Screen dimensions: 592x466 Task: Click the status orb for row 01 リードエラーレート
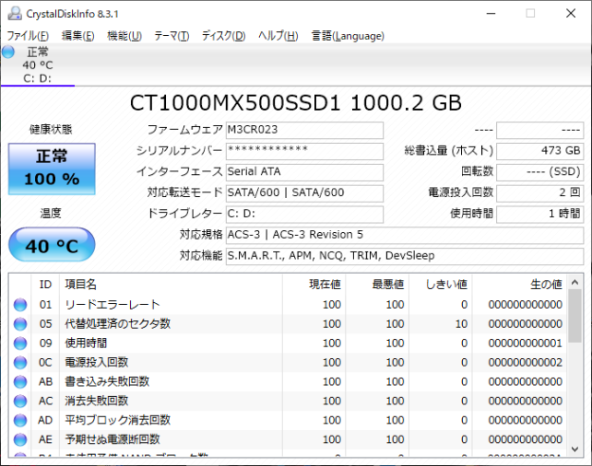tap(20, 305)
